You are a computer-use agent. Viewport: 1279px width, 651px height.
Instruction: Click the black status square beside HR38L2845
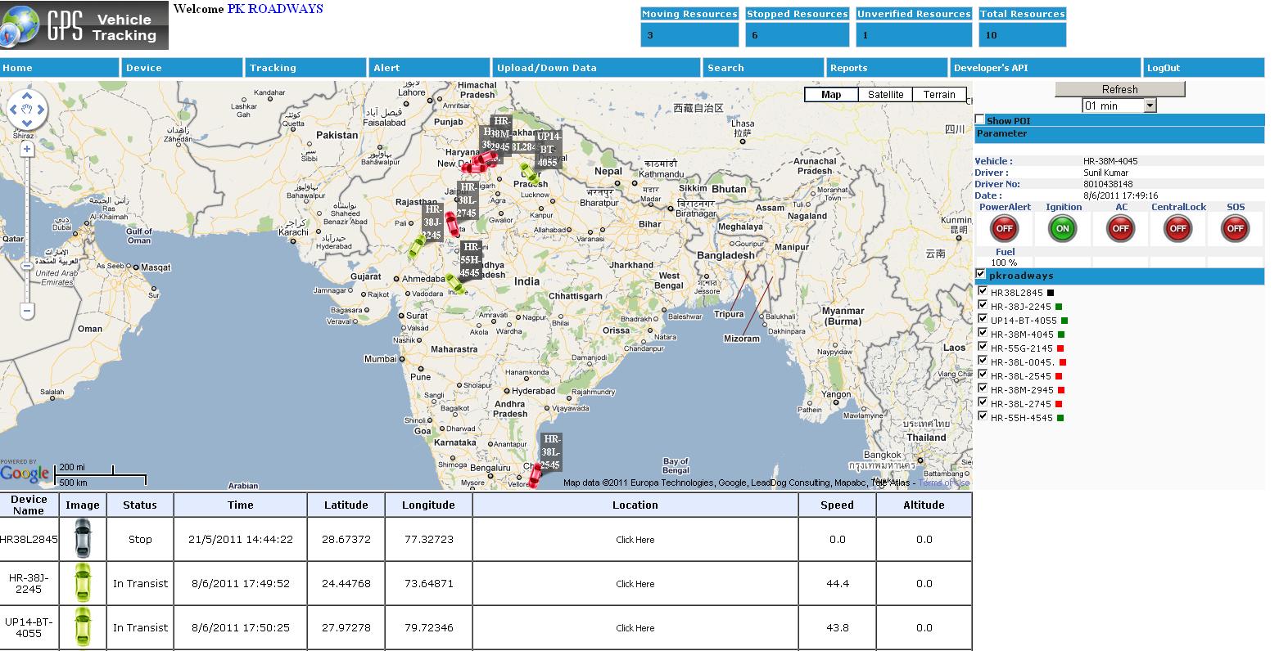(1051, 293)
